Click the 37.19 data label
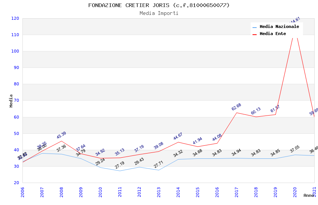The image size is (318, 205). coord(139,148)
